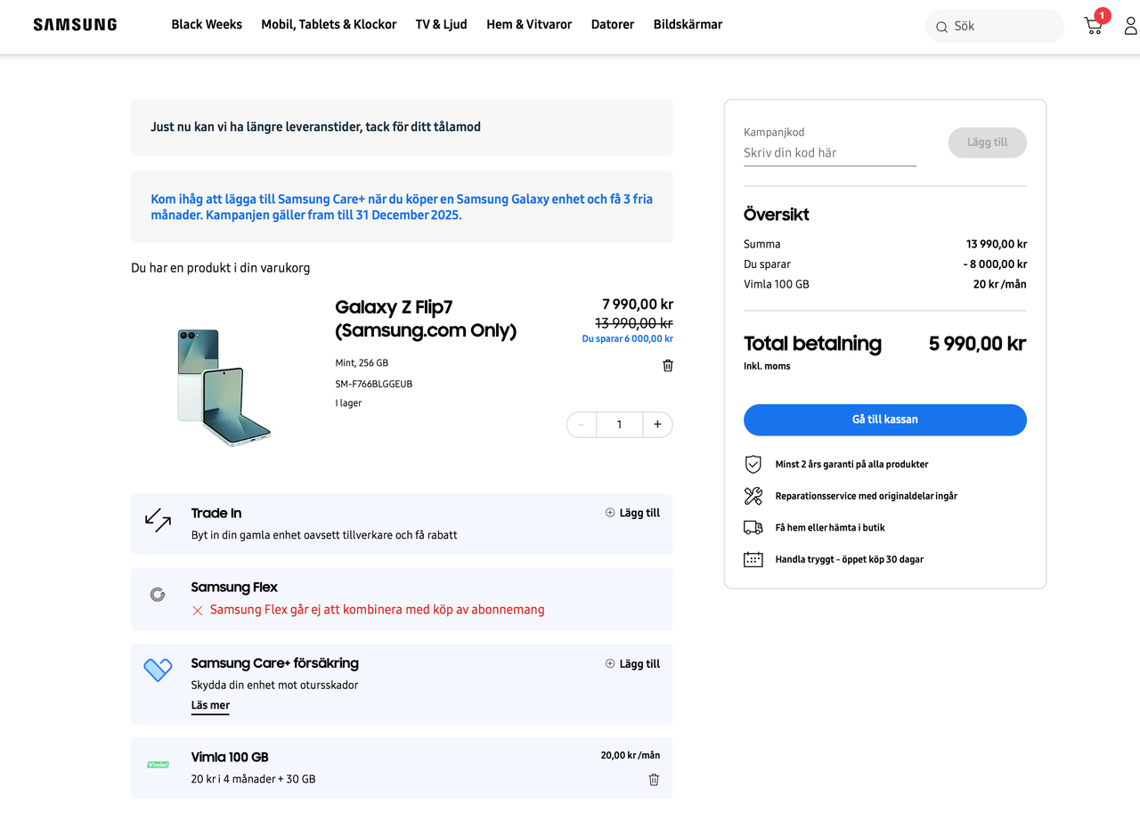Delete Galaxy Z Flip7 with trash icon
The image size is (1140, 820).
click(x=668, y=365)
